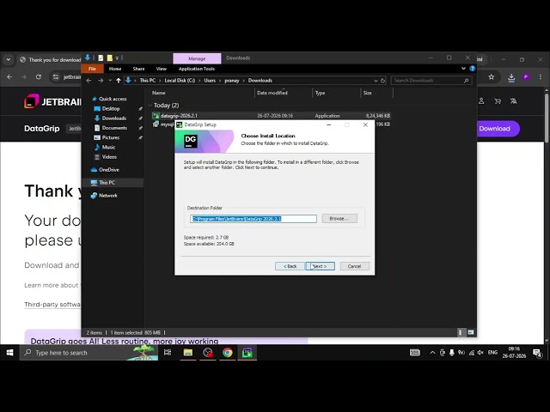
Task: Open the View ribbon tab
Action: pyautogui.click(x=162, y=69)
